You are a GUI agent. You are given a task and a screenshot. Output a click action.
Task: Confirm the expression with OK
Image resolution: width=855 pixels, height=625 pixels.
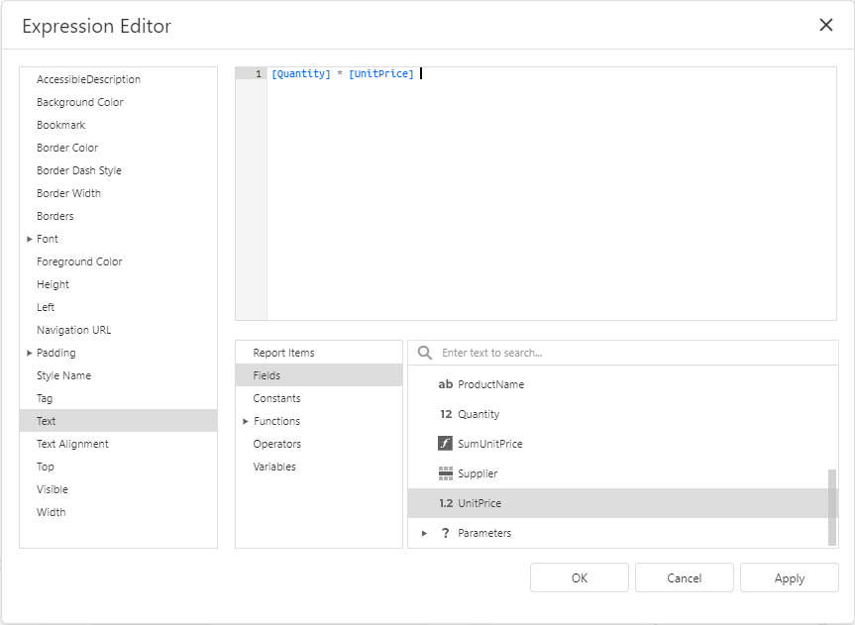pyautogui.click(x=579, y=577)
